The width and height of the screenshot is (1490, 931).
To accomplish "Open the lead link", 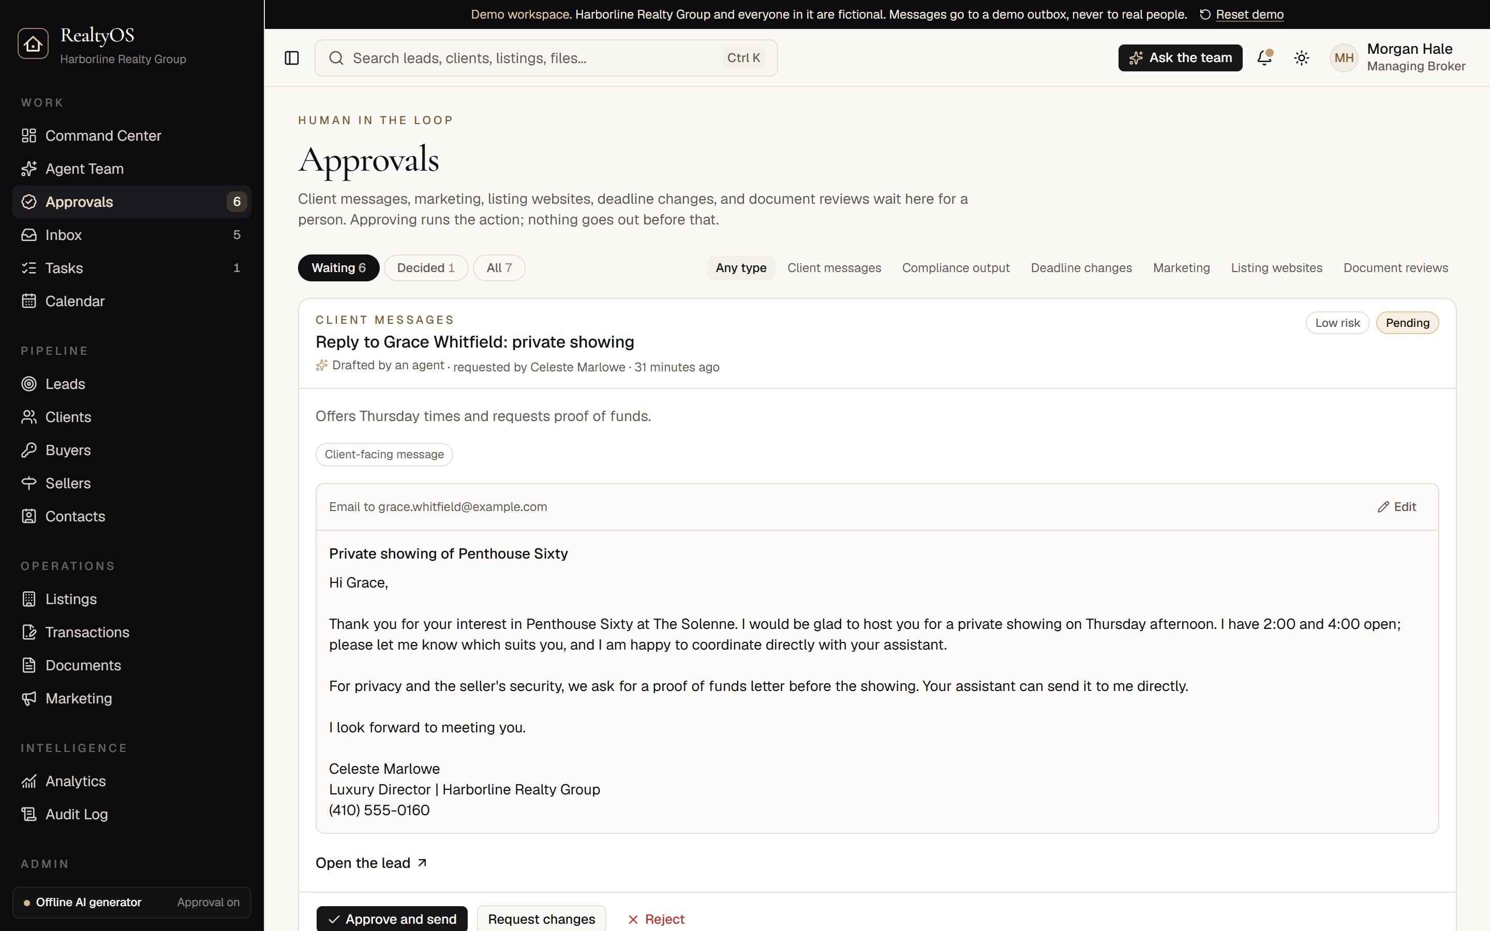I will 371,863.
